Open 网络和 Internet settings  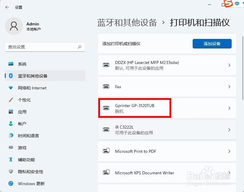tap(45, 88)
